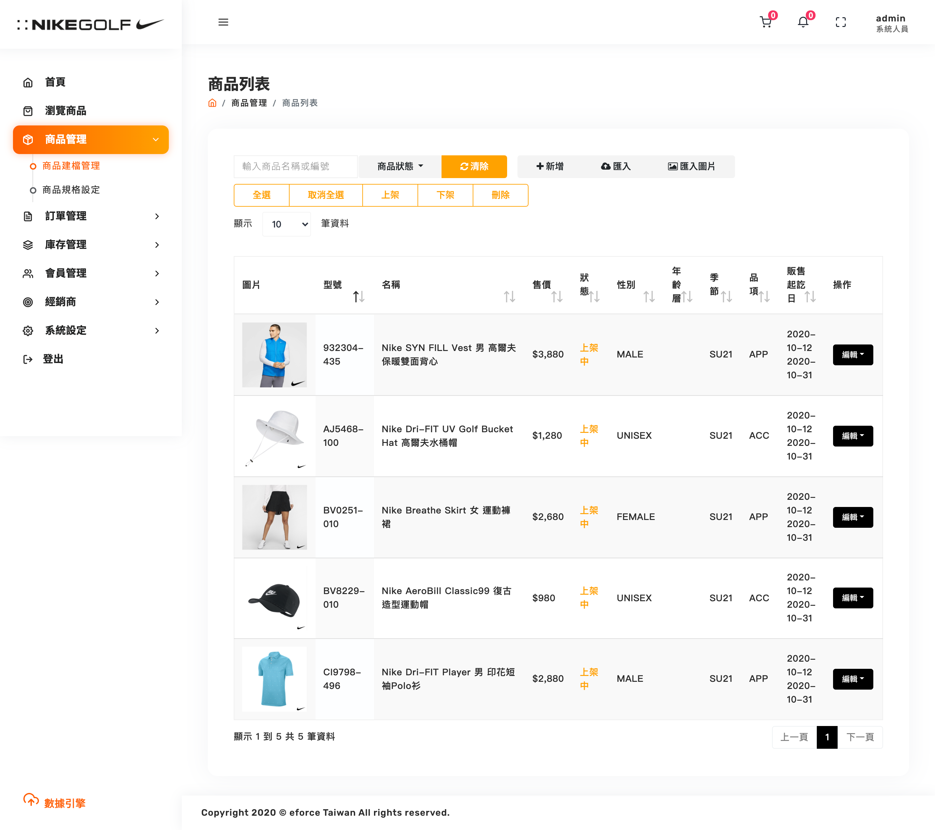
Task: Click the orange 清除 button
Action: (474, 166)
